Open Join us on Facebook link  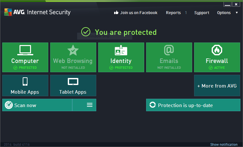pos(139,13)
